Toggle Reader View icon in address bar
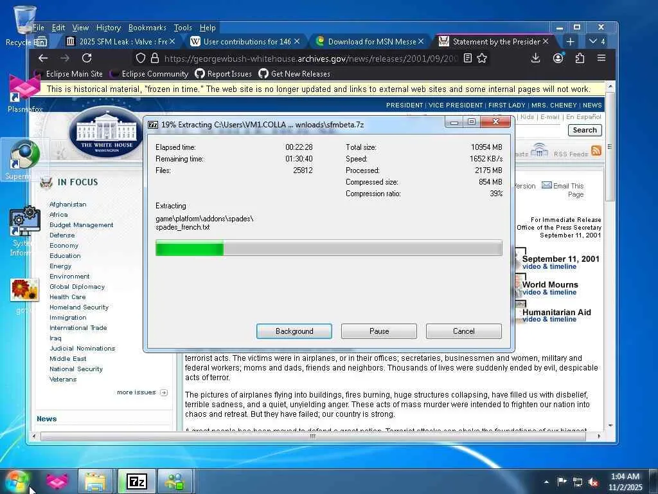The image size is (658, 494). click(x=468, y=58)
